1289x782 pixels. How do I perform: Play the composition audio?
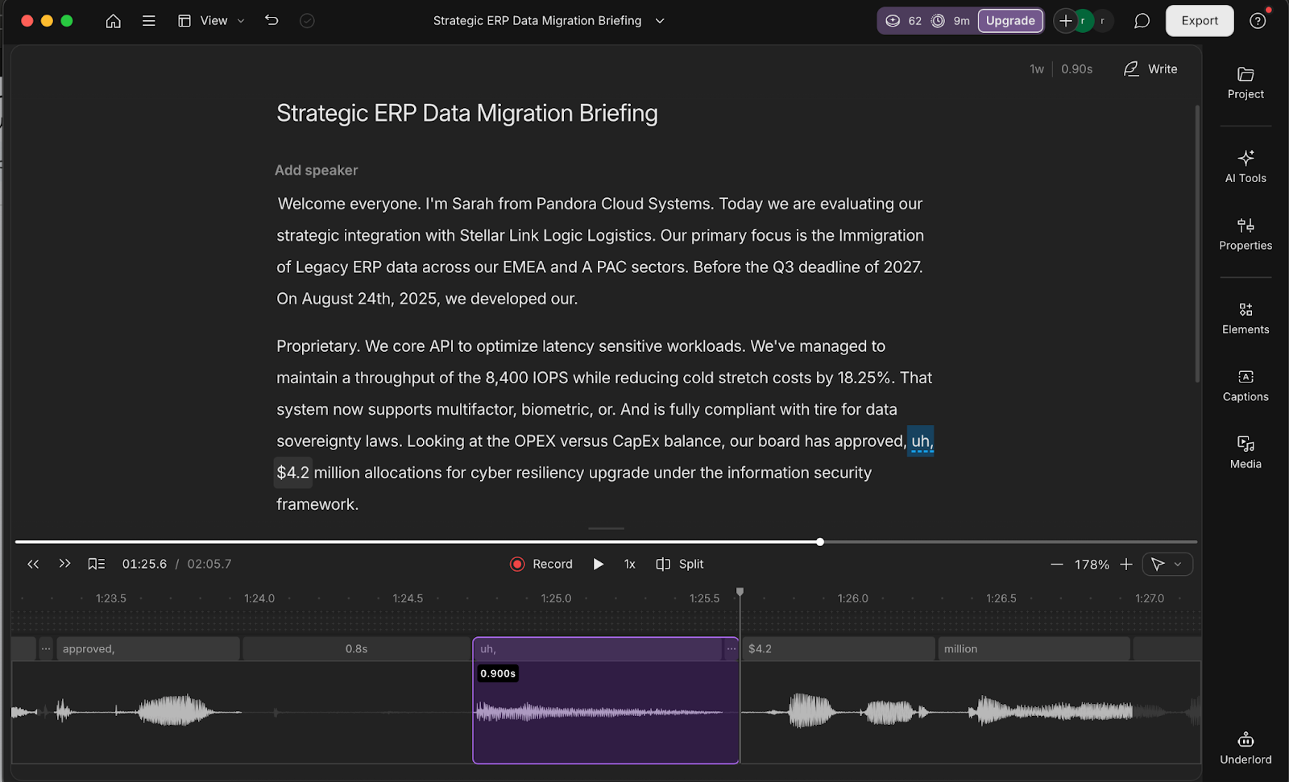tap(599, 564)
